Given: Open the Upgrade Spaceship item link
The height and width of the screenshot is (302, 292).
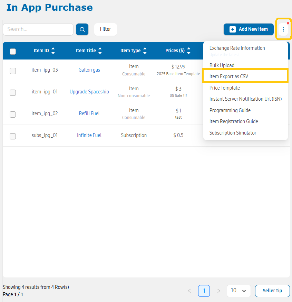Looking at the screenshot, I should pyautogui.click(x=89, y=92).
